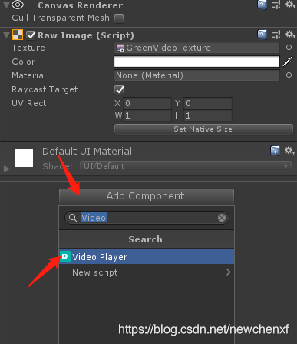Screen dimensions: 297x344
Task: Click the Color property label
Action: (24, 62)
